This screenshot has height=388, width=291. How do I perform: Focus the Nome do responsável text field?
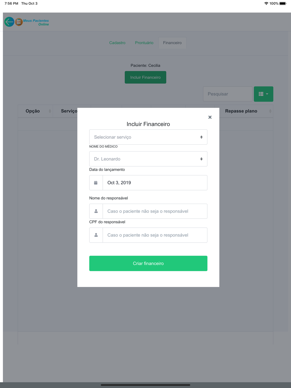click(155, 211)
